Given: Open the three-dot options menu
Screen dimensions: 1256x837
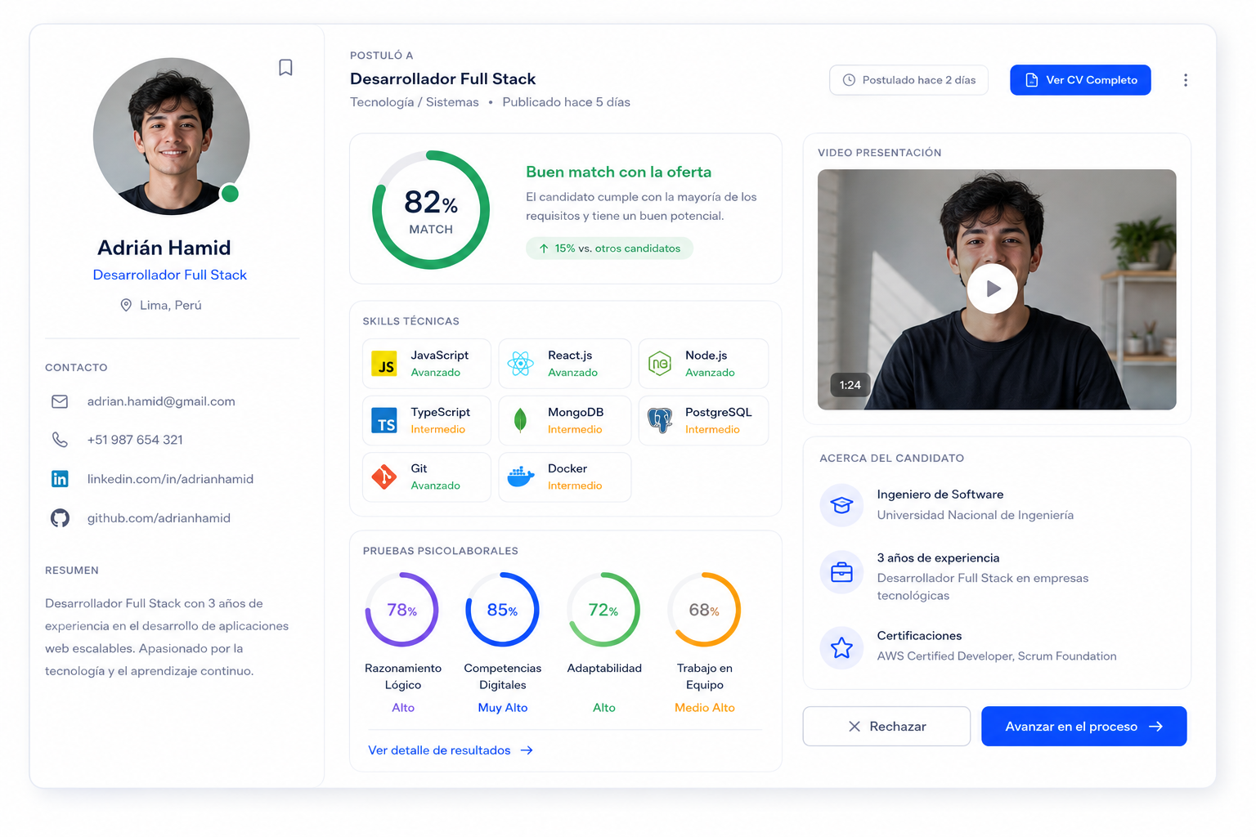Looking at the screenshot, I should point(1186,80).
